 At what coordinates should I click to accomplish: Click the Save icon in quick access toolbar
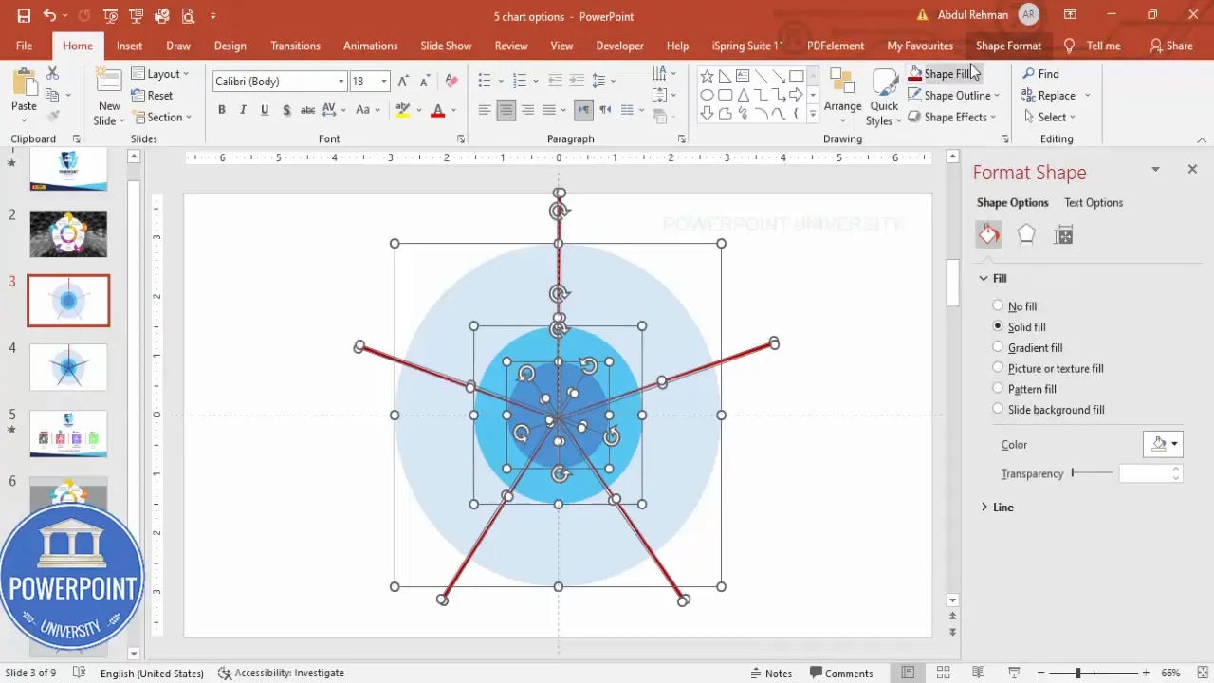click(x=24, y=16)
